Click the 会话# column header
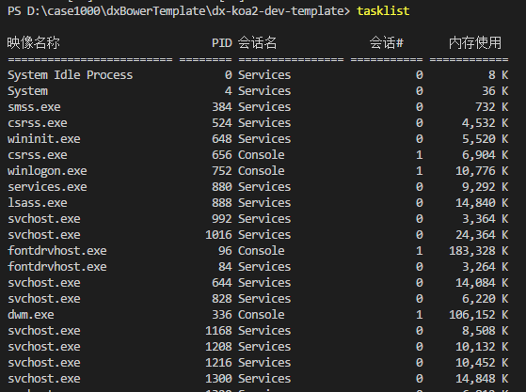This screenshot has width=526, height=392. click(386, 42)
